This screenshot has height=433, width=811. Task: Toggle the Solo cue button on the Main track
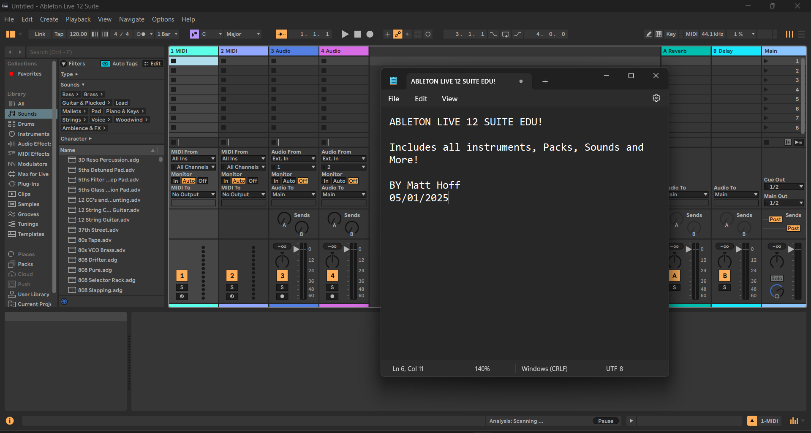tap(777, 279)
